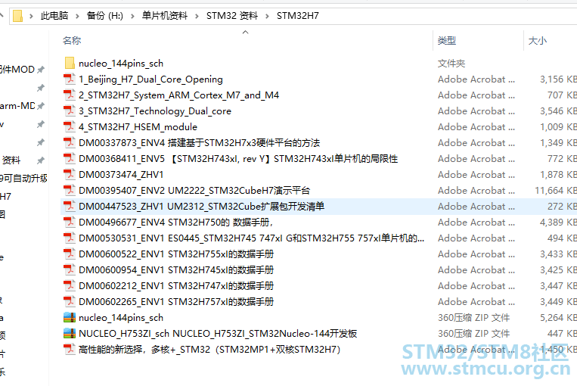Click PDF icon beside DM00600954_ENV1
Viewport: 577px width, 386px height.
[x=69, y=269]
